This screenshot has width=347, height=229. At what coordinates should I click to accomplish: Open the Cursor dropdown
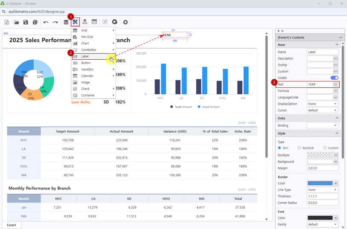(x=322, y=110)
